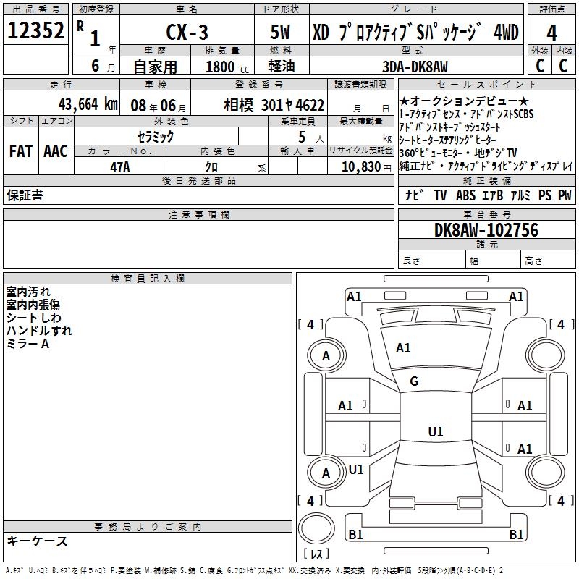Click the left B1 rear bumper mark
Screen dimensions: 579x579
[355, 534]
